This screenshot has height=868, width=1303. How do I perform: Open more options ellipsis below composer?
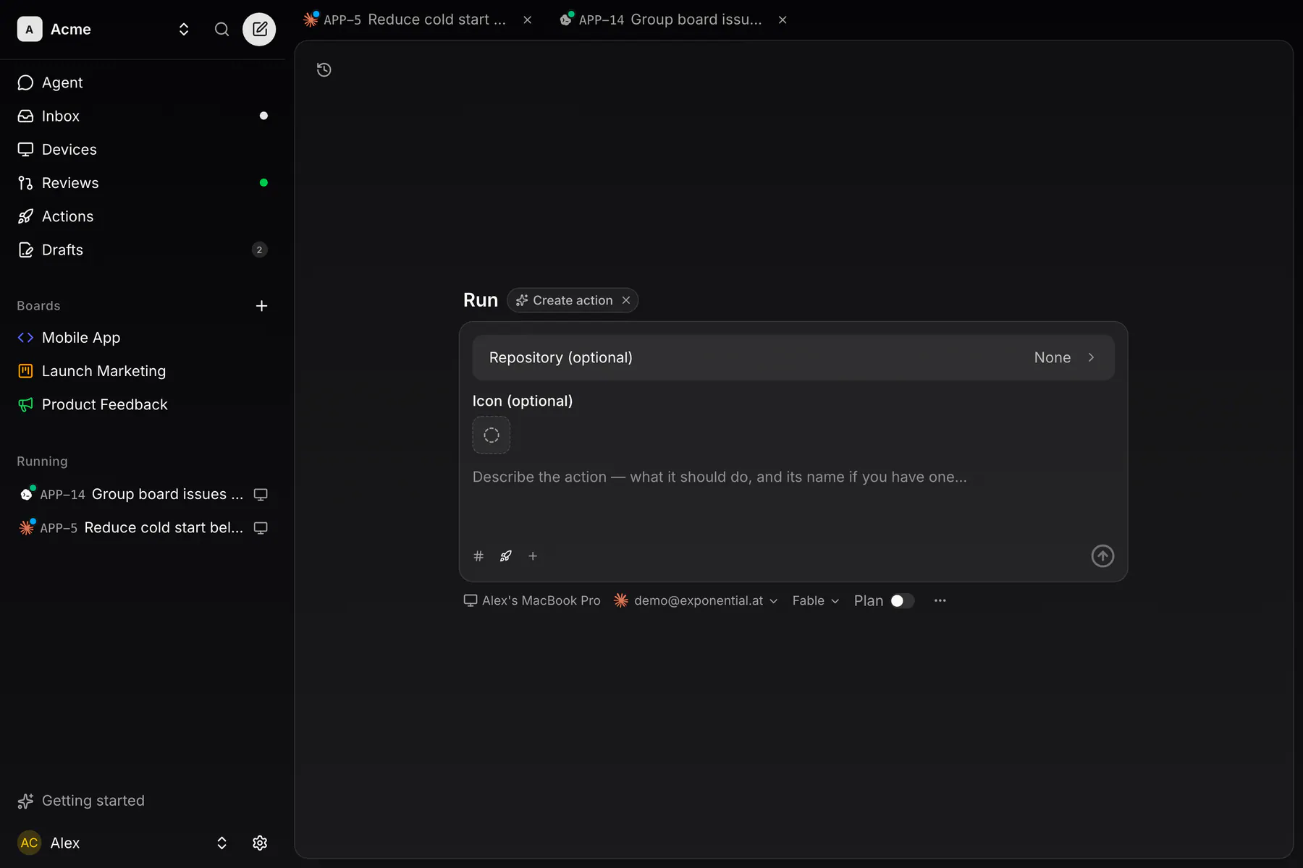coord(940,601)
